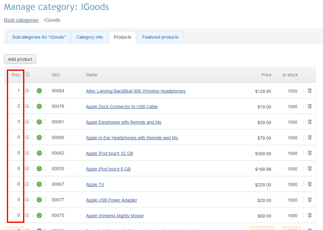Toggle the green power icon for SKU 00078
The image size is (323, 230).
pos(39,106)
